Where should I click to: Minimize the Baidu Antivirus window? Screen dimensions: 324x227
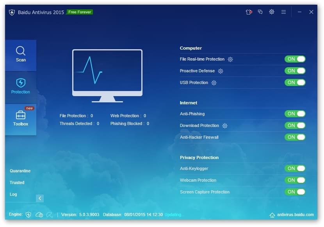click(299, 12)
